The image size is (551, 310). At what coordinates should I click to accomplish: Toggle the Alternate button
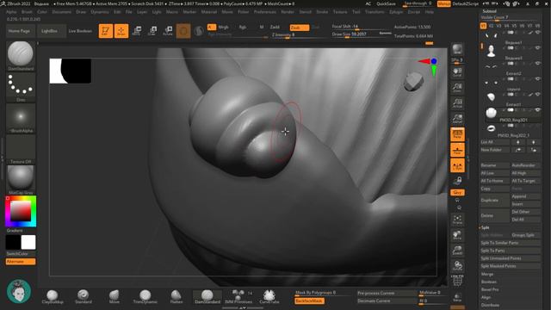21,262
